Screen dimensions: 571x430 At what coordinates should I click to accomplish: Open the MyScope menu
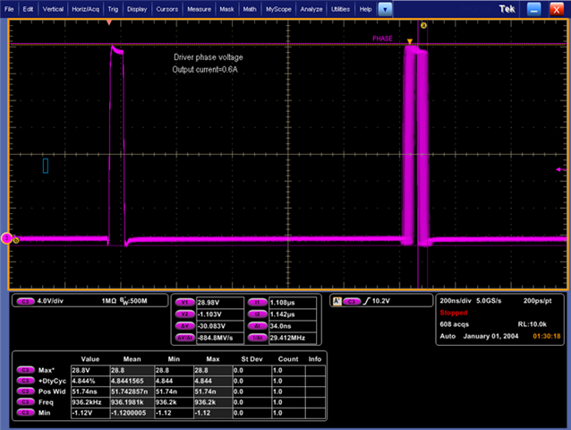point(278,9)
